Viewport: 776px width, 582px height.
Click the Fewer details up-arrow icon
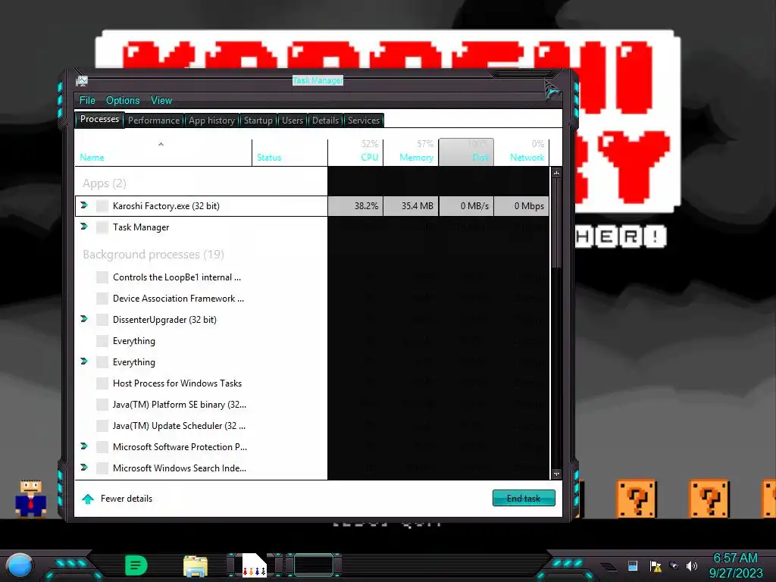88,499
